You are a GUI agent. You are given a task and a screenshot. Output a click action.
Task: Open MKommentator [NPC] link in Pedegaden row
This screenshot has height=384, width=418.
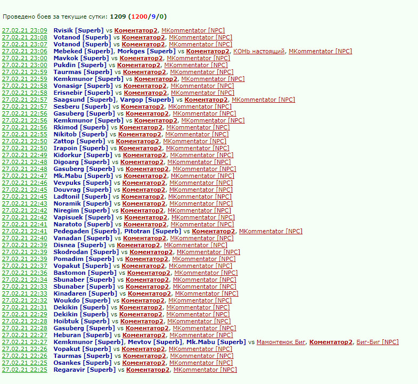[x=271, y=232]
